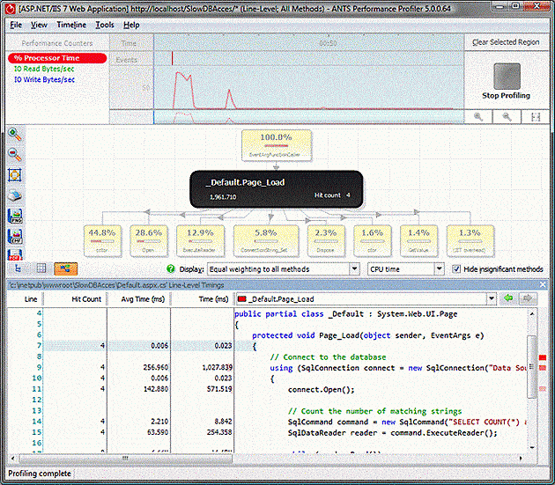
Task: Toggle Hide insignificant methods checkbox
Action: coord(456,268)
